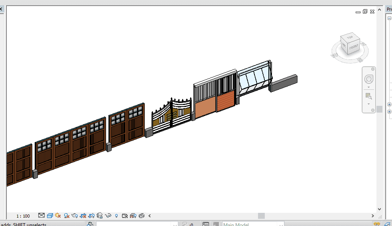
Task: Click the TOP face of the ViewCube
Action: (x=350, y=37)
